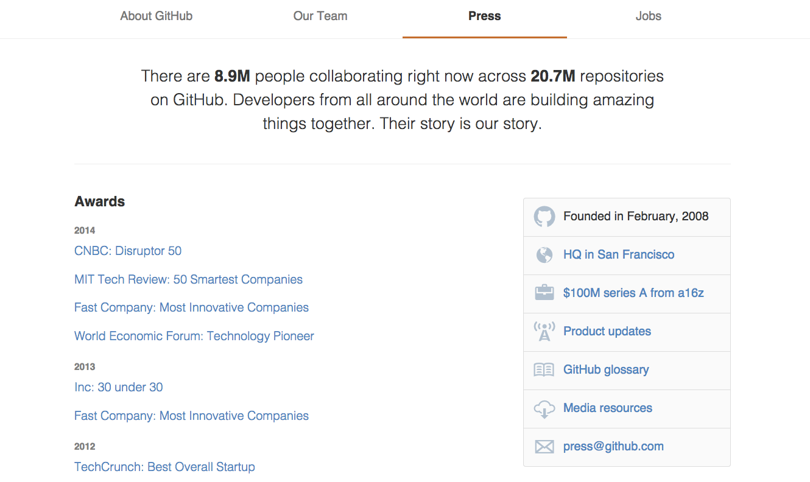Open Inc: 30 under 30 link
Image resolution: width=810 pixels, height=482 pixels.
[x=119, y=387]
